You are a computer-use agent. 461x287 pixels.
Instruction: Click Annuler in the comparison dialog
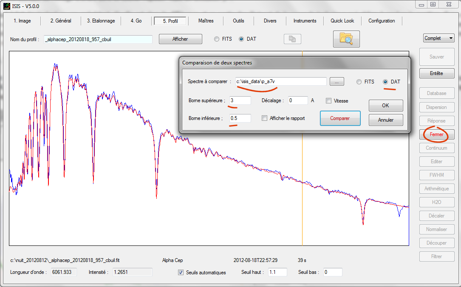pos(386,120)
